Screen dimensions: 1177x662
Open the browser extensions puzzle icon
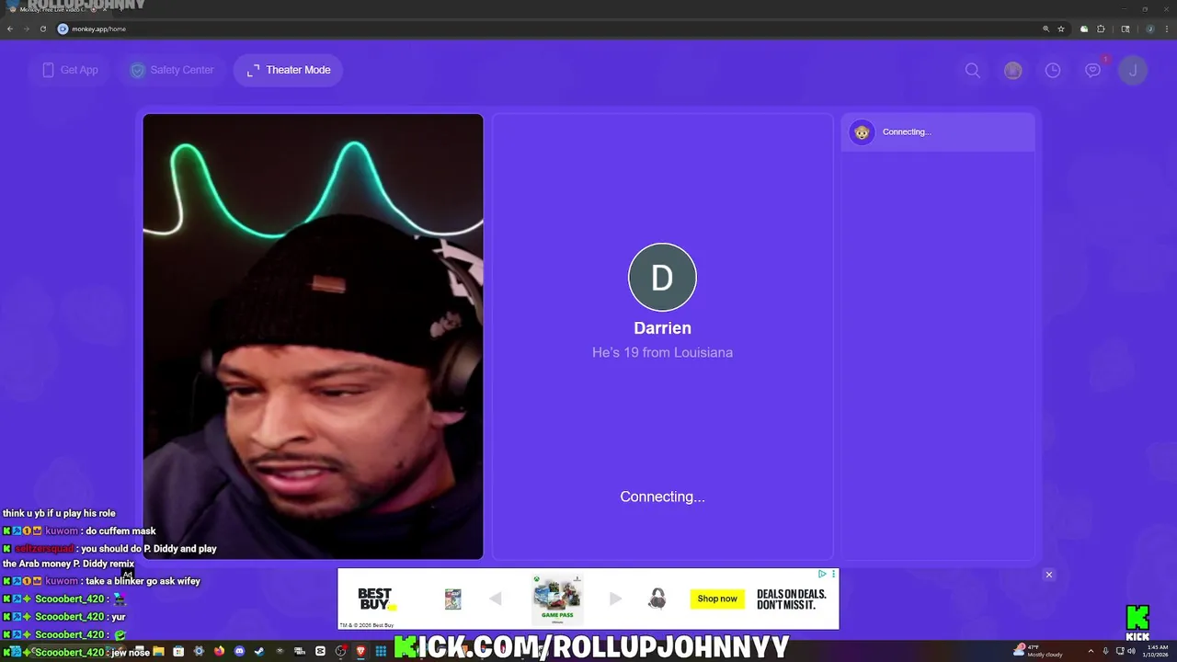pyautogui.click(x=1101, y=29)
